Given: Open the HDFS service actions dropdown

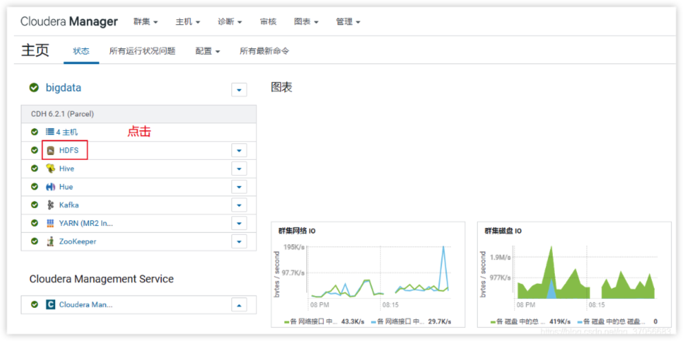Looking at the screenshot, I should (239, 150).
